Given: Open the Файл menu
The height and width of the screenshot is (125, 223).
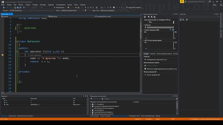Looking at the screenshot, I should tap(3, 5).
